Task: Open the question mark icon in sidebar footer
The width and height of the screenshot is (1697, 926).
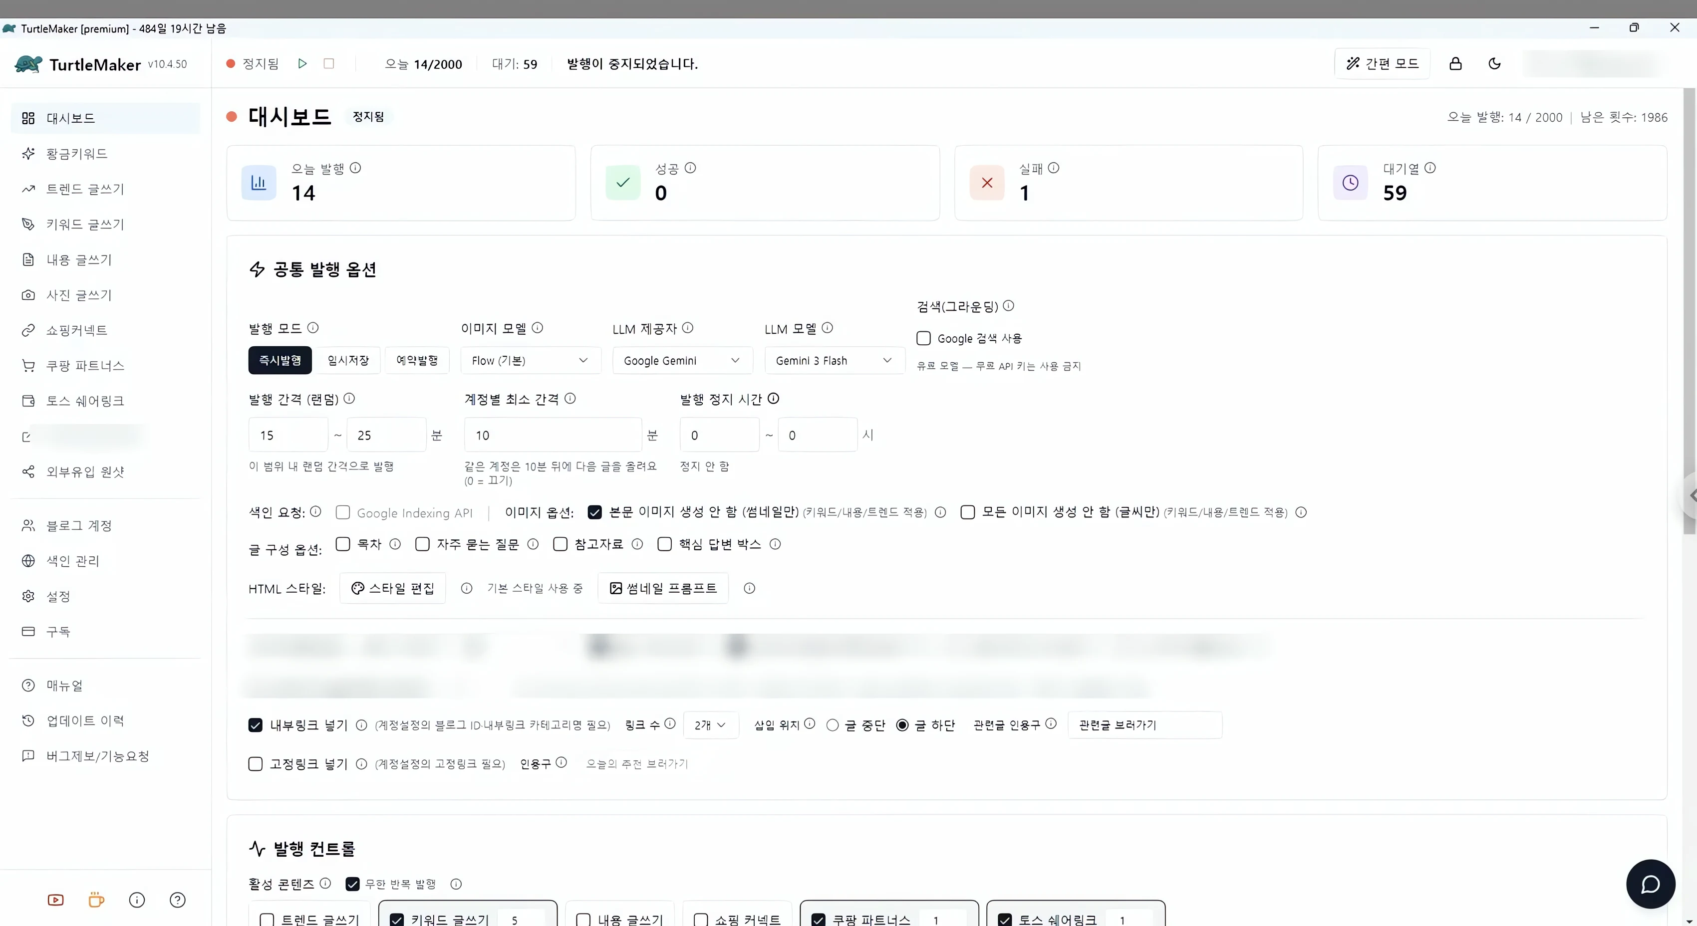Action: (178, 900)
